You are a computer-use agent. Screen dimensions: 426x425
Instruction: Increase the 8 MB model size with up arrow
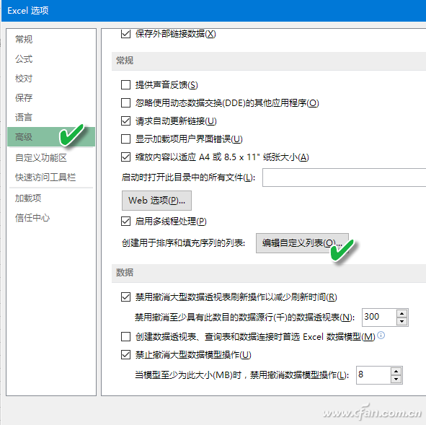(x=396, y=371)
